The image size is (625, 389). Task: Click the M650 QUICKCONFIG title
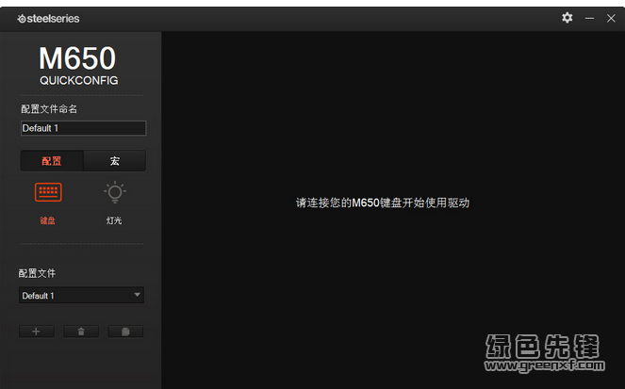tap(78, 65)
